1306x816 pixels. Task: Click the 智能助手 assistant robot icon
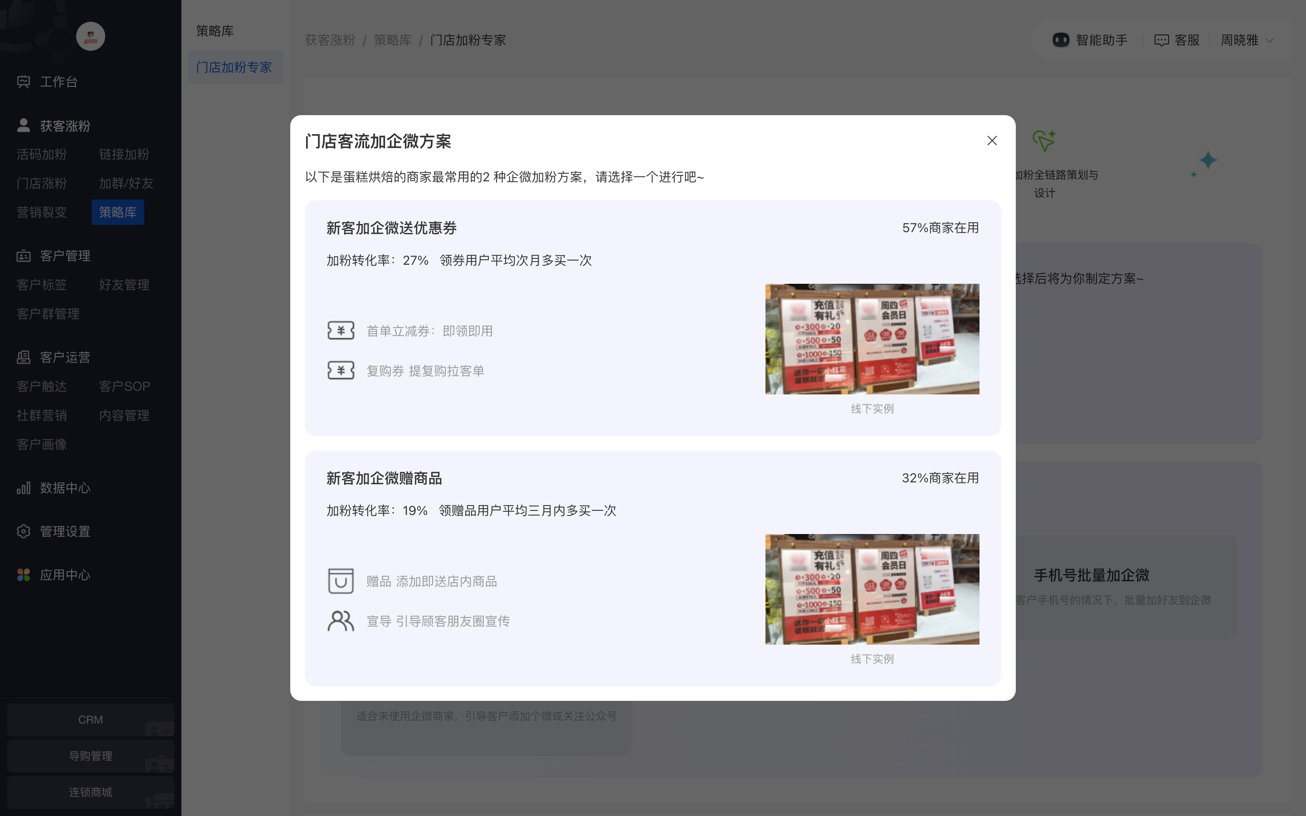point(1062,40)
